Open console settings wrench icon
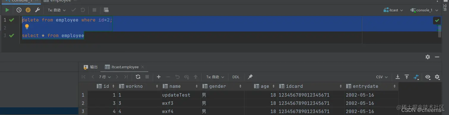This screenshot has width=449, height=115. [37, 10]
